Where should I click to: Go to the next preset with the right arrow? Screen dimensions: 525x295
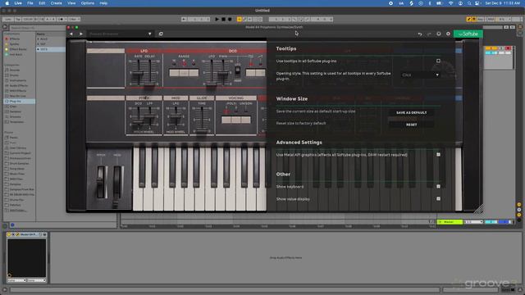click(81, 34)
